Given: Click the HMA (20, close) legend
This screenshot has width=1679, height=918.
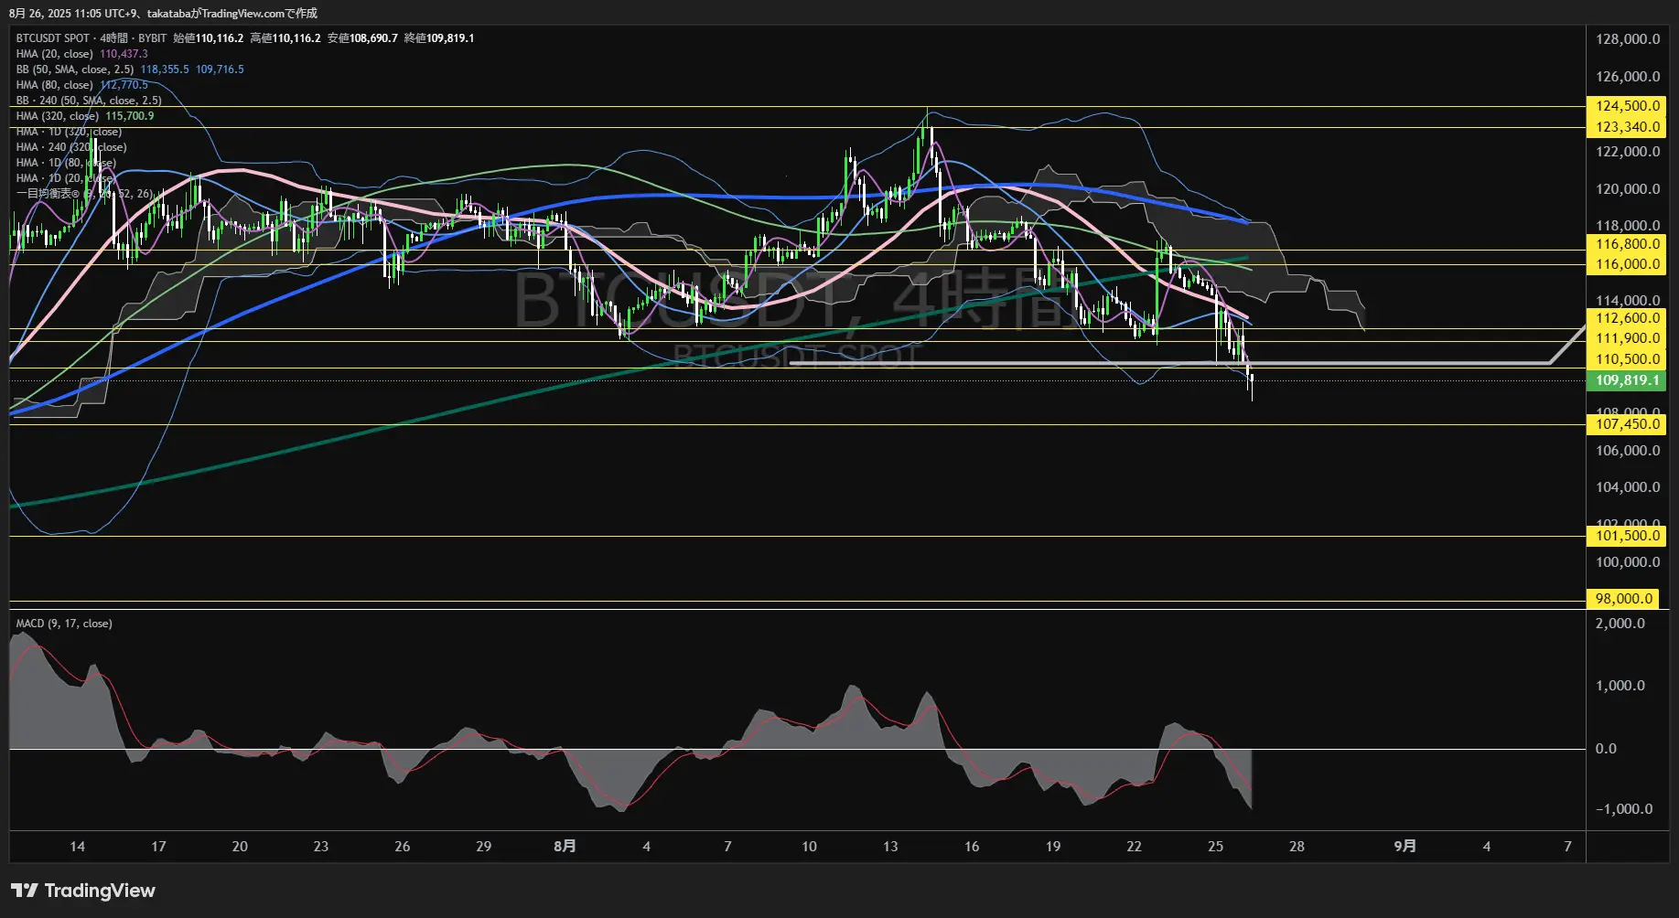Looking at the screenshot, I should click(x=54, y=54).
